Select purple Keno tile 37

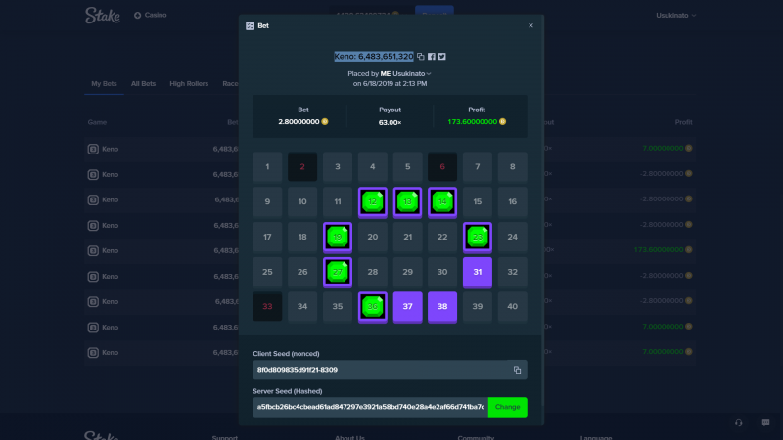(x=407, y=307)
